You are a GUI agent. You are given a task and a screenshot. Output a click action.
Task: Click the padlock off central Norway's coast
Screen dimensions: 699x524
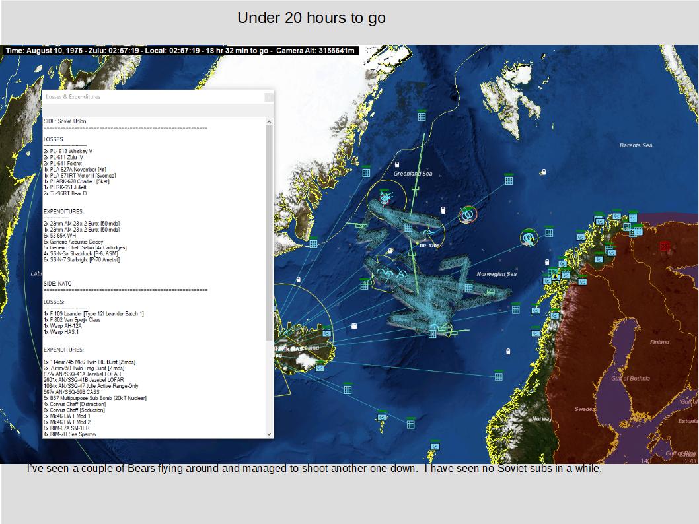[x=508, y=351]
